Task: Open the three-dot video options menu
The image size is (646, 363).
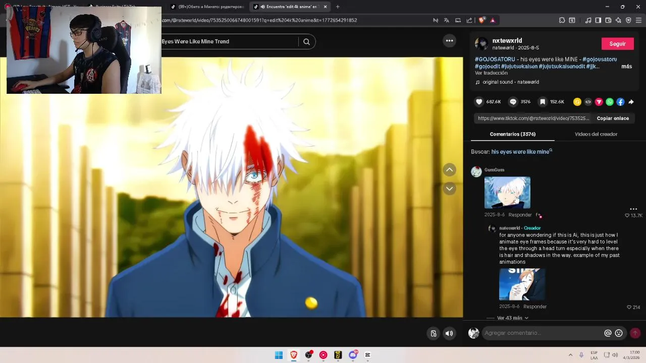Action: [449, 41]
